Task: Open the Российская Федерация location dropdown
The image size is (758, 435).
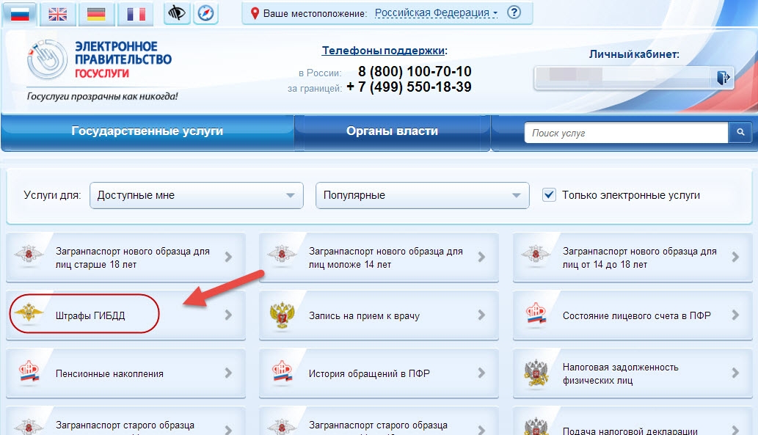Action: point(436,13)
